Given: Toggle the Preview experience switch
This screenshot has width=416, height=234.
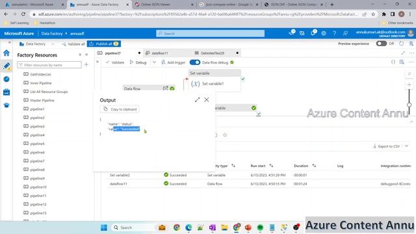Looking at the screenshot, I should 382,44.
